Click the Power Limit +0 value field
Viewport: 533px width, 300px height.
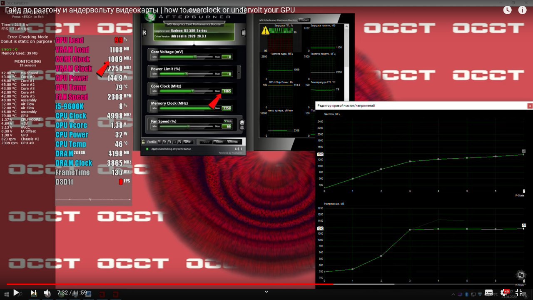click(x=227, y=74)
